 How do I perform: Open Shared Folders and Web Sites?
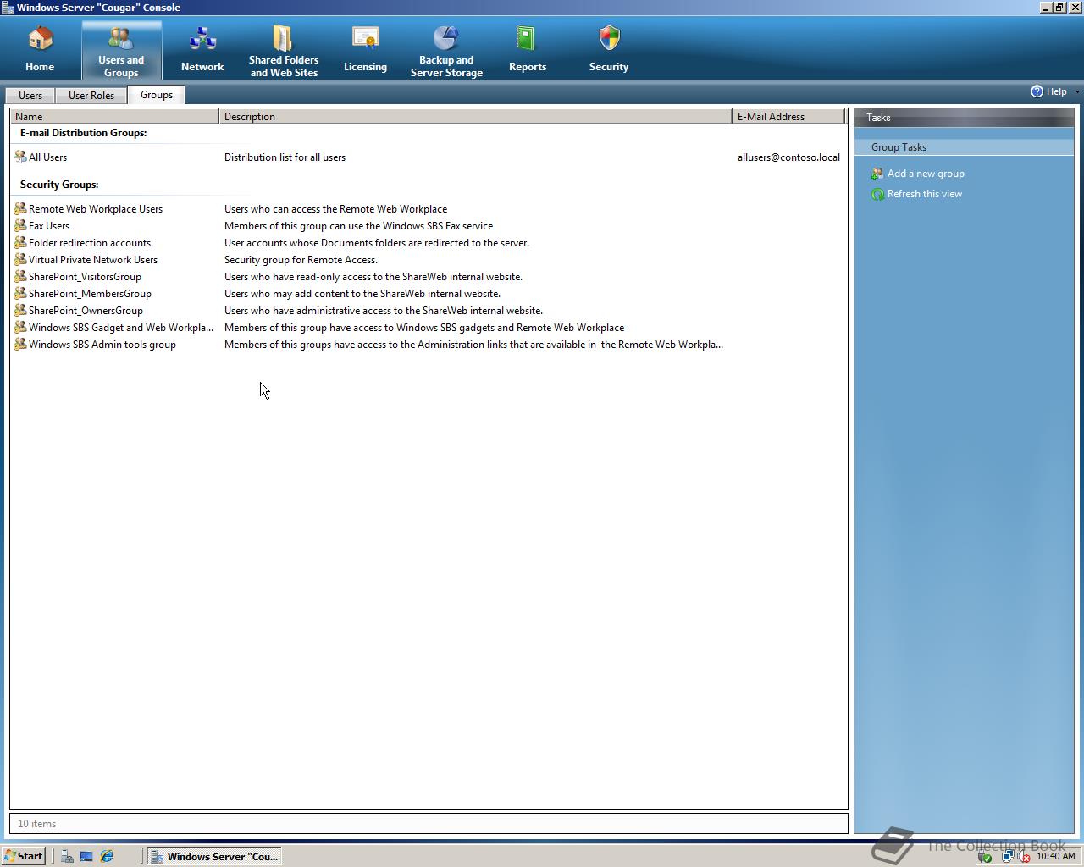pyautogui.click(x=284, y=49)
